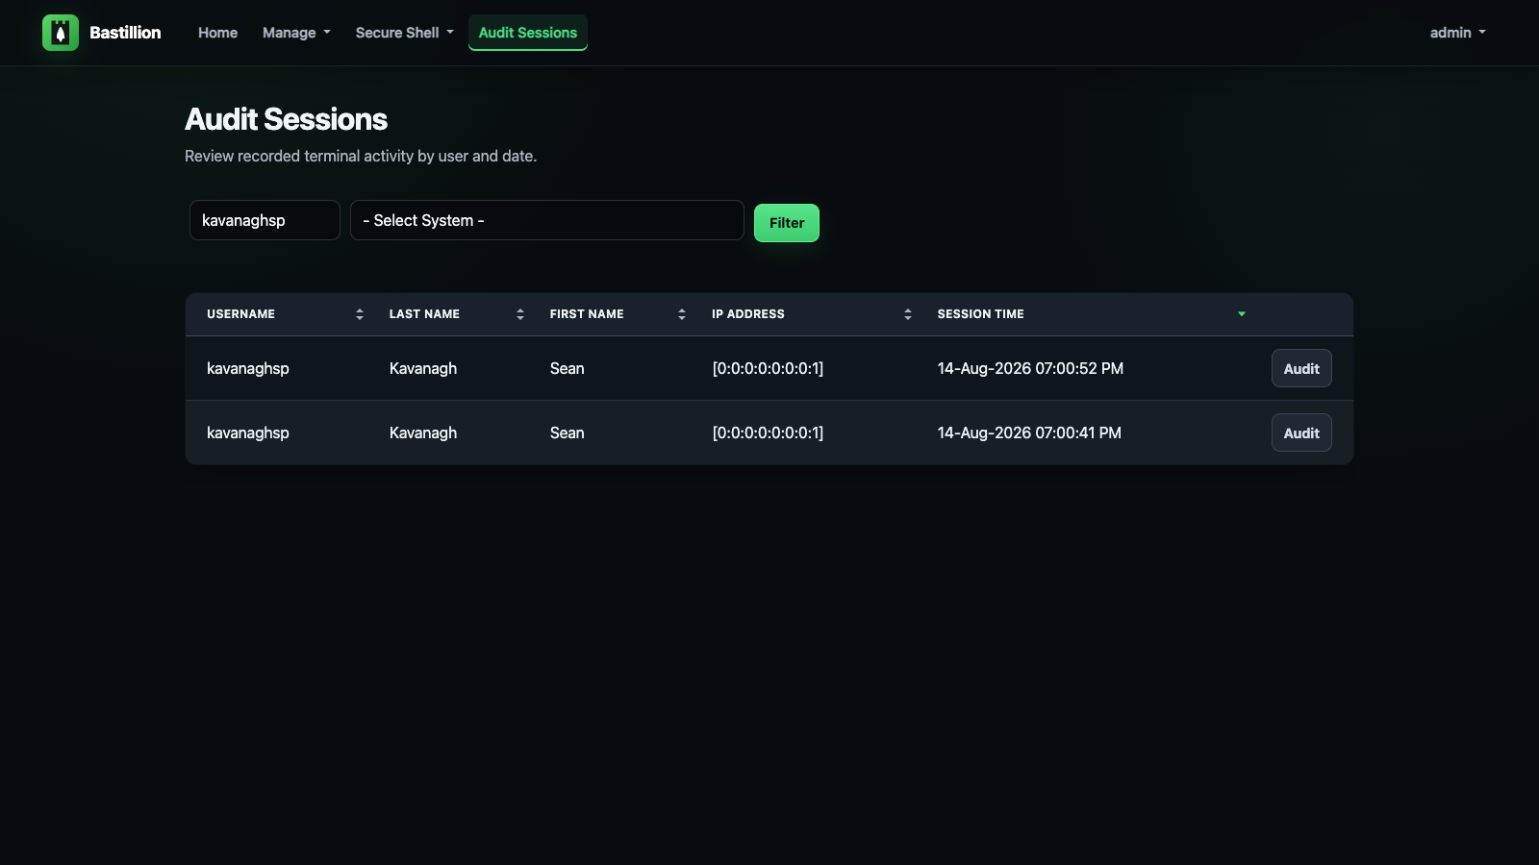Click IP address in the 07:00:52 PM row
Image resolution: width=1539 pixels, height=865 pixels.
click(x=768, y=368)
